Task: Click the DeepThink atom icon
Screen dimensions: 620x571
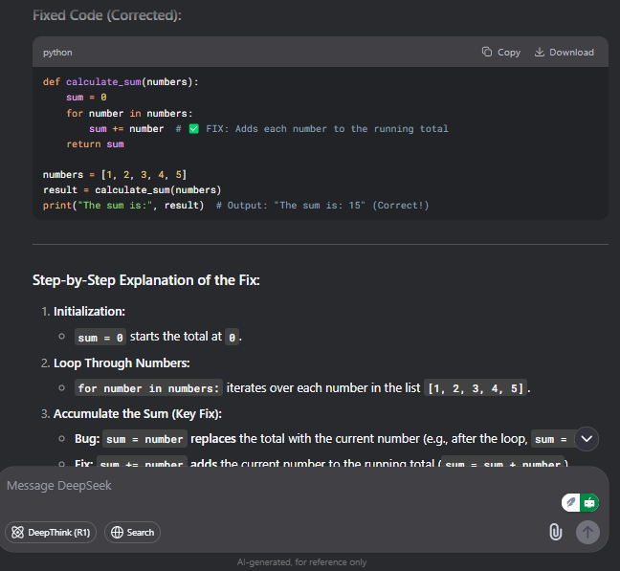Action: pyautogui.click(x=17, y=533)
